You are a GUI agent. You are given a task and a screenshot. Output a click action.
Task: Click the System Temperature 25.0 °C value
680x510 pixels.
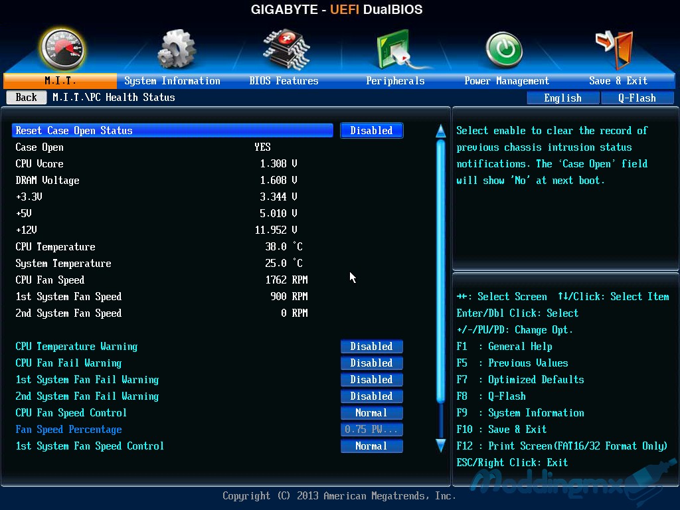tap(284, 263)
